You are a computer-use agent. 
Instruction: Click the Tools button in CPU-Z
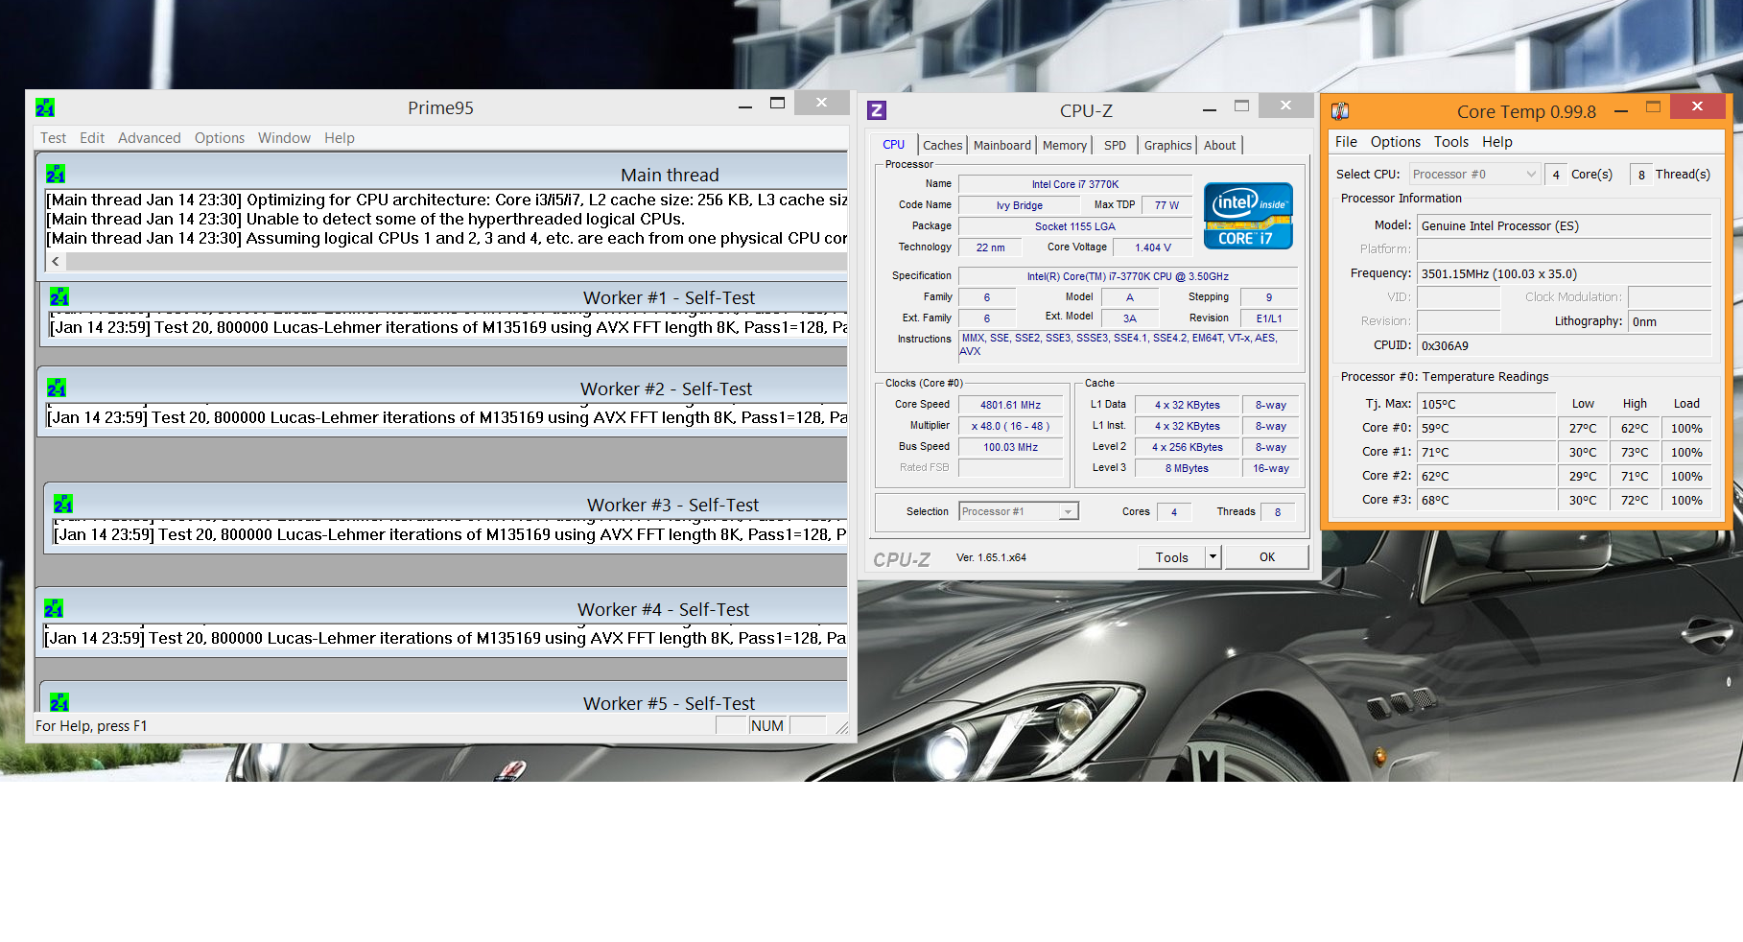coord(1171,556)
